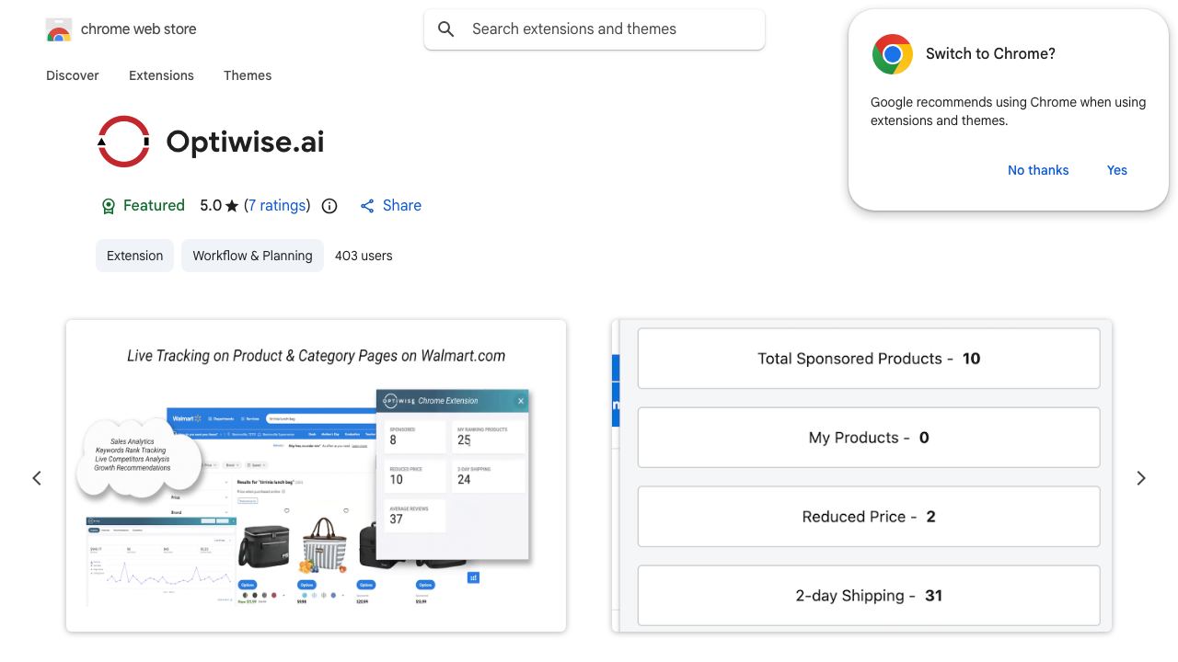This screenshot has height=662, width=1178.
Task: Open the Total Sponsored Products screenshot
Action: pyautogui.click(x=861, y=475)
